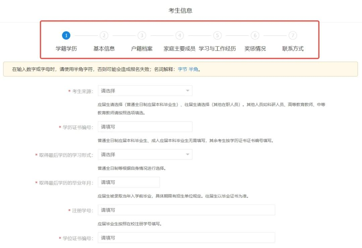The width and height of the screenshot is (362, 248).
Task: Click hint beginning 普通全日制应届本科毕业生、成人应届
Action: (x=185, y=141)
